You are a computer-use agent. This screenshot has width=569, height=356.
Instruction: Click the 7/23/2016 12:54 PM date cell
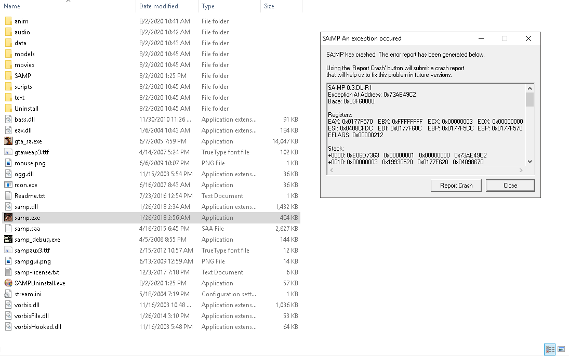166,195
